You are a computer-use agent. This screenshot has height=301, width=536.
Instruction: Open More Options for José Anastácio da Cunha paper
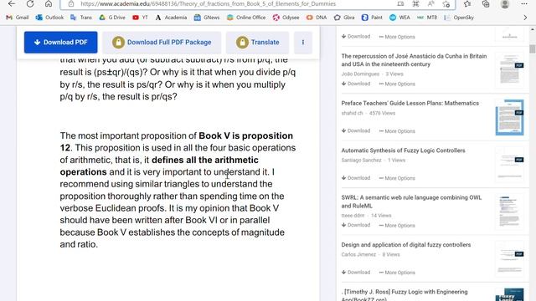click(397, 84)
